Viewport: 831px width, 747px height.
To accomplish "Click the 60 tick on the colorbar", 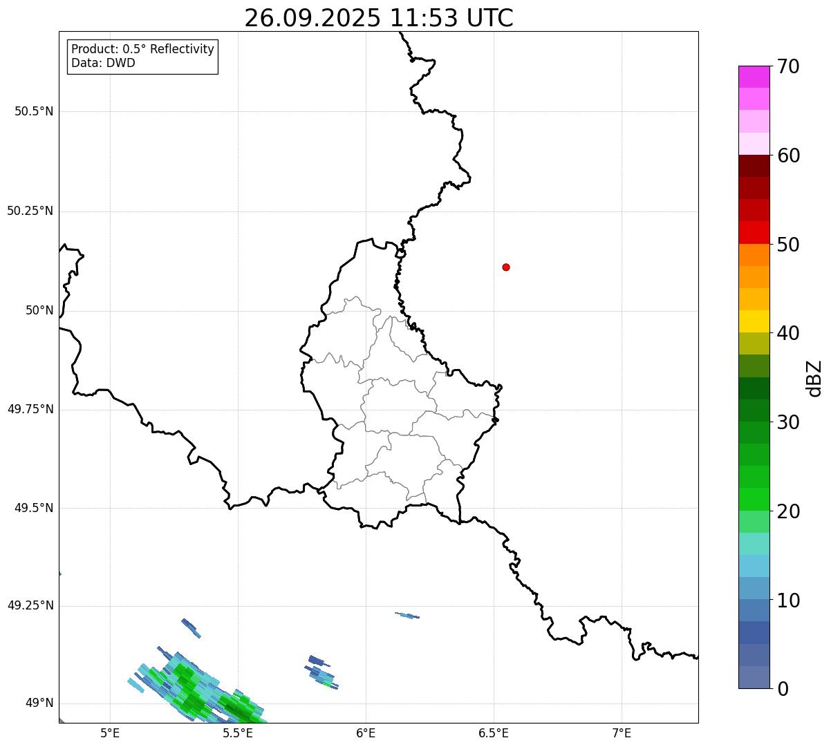I will point(788,155).
